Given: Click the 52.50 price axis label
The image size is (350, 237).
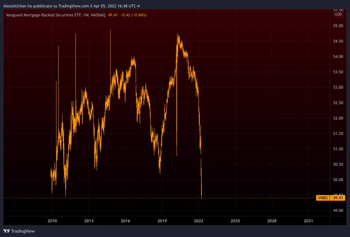Looking at the screenshot, I should (338, 103).
